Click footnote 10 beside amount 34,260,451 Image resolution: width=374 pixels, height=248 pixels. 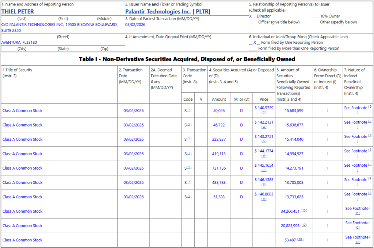pyautogui.click(x=304, y=210)
